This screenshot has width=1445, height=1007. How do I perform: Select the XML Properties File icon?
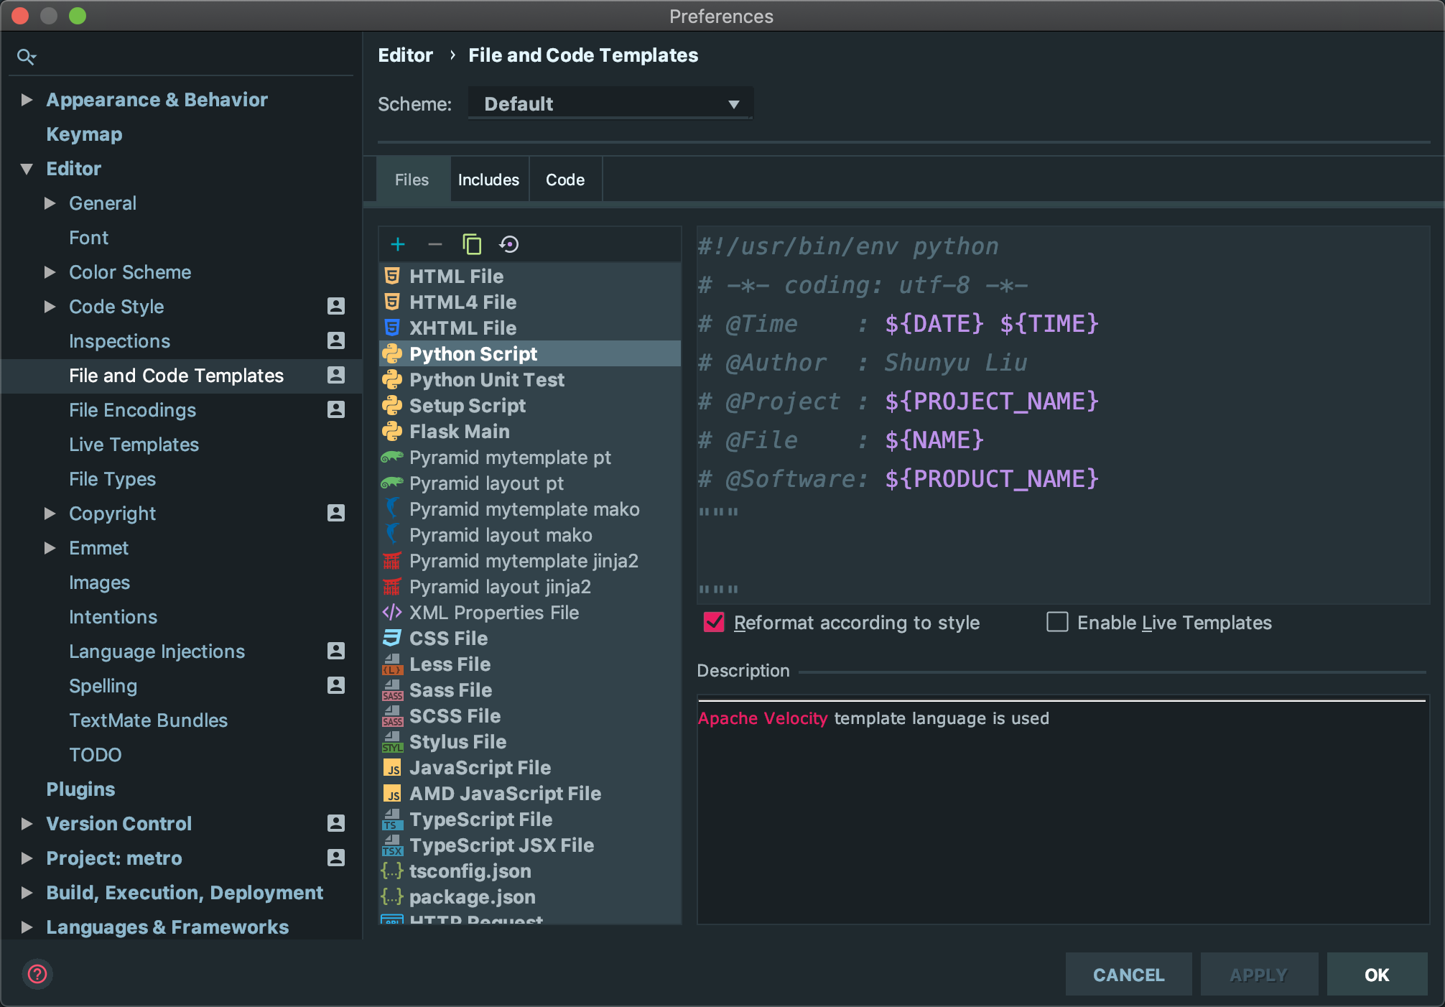pos(392,612)
